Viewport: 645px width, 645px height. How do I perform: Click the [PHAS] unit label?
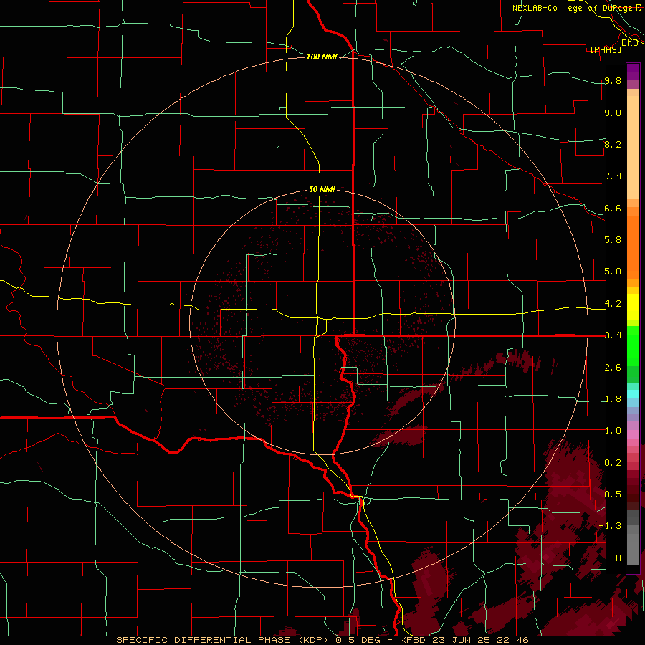tap(606, 49)
